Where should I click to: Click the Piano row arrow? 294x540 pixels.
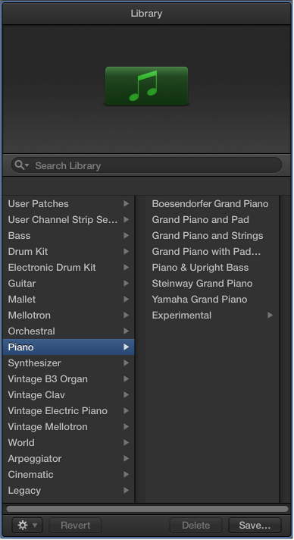(127, 347)
